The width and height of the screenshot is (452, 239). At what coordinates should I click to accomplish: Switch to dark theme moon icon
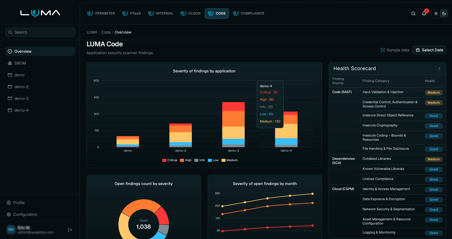[444, 14]
